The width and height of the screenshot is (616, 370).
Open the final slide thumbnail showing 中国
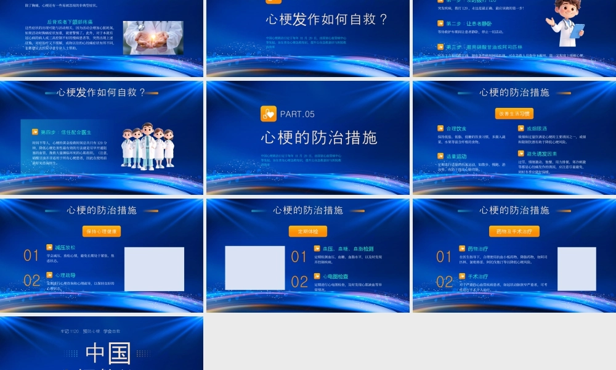pyautogui.click(x=102, y=343)
